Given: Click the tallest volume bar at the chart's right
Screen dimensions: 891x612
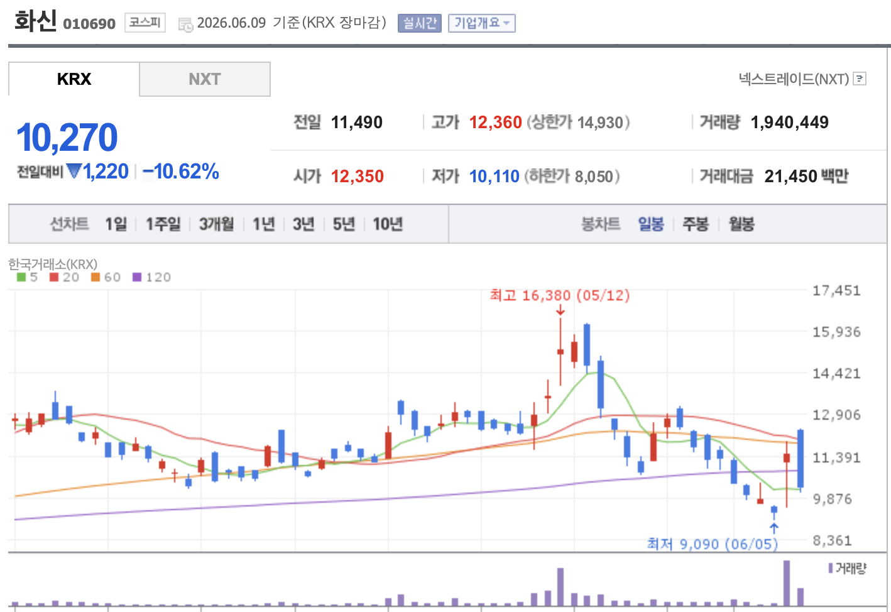Looking at the screenshot, I should (x=787, y=583).
